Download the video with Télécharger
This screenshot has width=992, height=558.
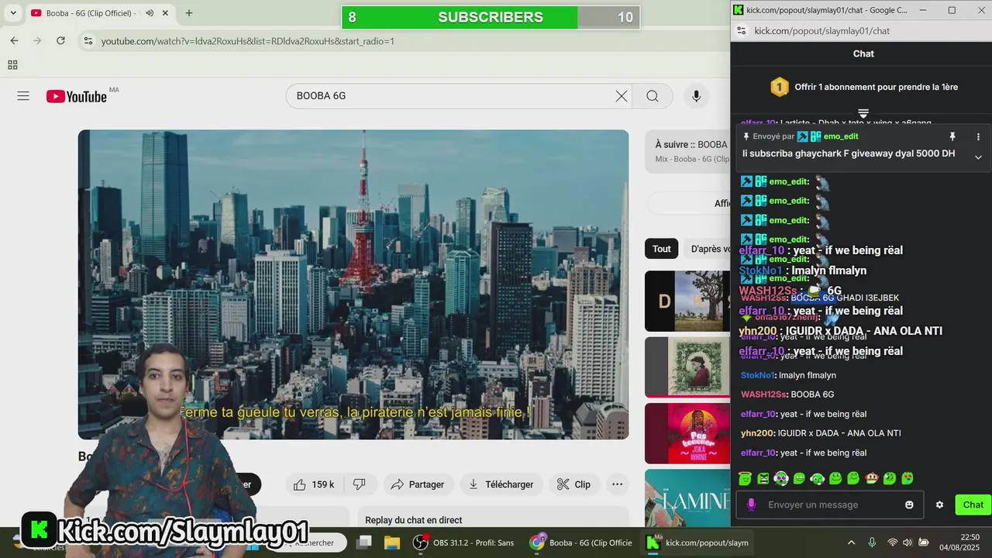[x=501, y=484]
